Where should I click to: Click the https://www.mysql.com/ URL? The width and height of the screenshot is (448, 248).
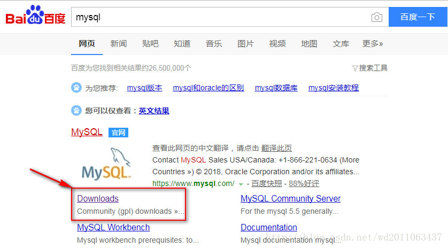[194, 183]
